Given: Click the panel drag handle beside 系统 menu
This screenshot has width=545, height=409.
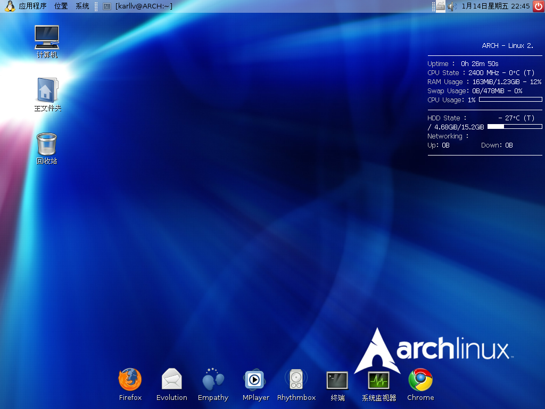Looking at the screenshot, I should 96,6.
